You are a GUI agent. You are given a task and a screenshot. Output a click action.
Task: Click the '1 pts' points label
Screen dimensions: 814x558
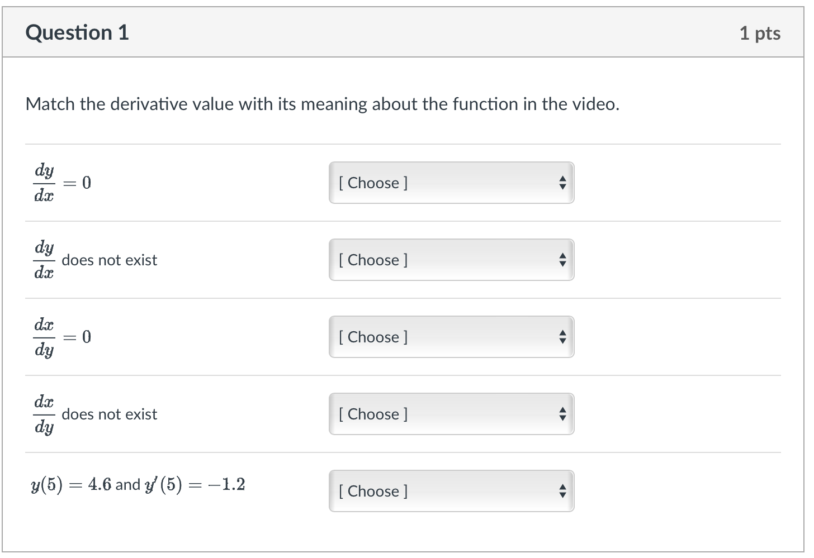[x=759, y=33]
